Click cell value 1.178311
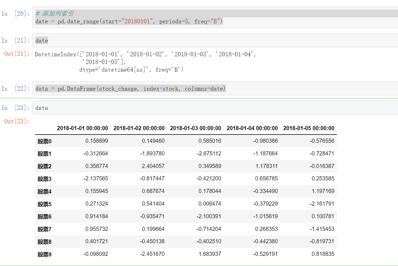Image resolution: width=398 pixels, height=266 pixels. [267, 166]
